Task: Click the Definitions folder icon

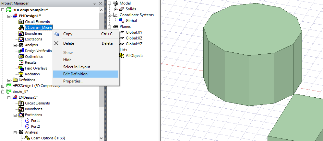Action: point(15,80)
